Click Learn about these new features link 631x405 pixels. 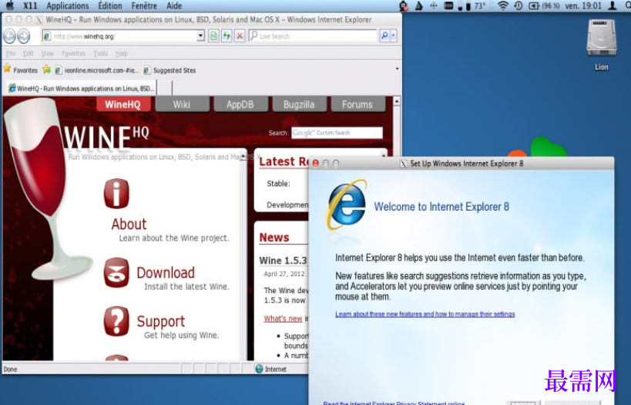click(425, 314)
